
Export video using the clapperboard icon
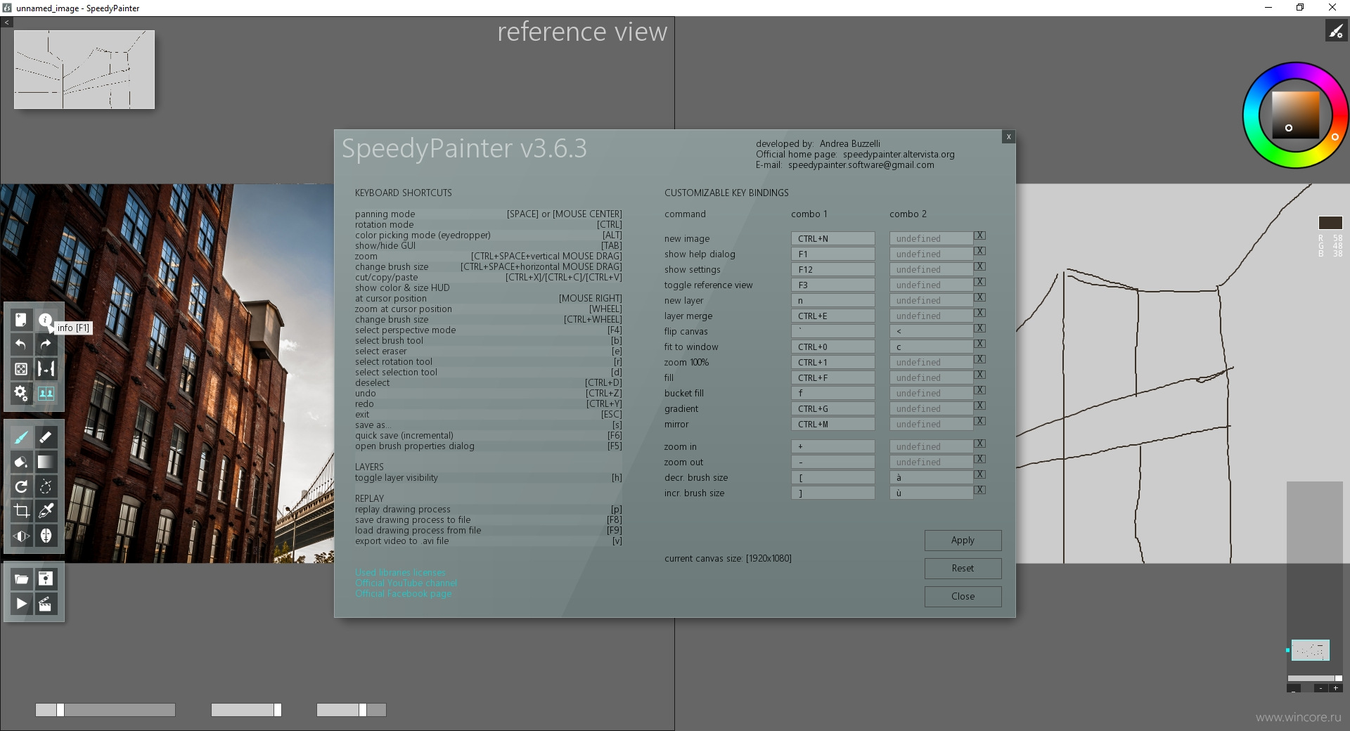(x=46, y=604)
